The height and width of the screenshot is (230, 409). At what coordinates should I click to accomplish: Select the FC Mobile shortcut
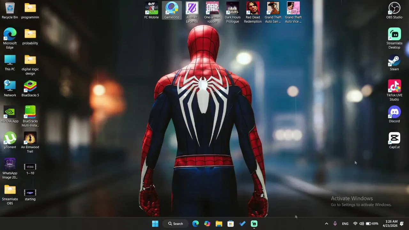pyautogui.click(x=151, y=11)
